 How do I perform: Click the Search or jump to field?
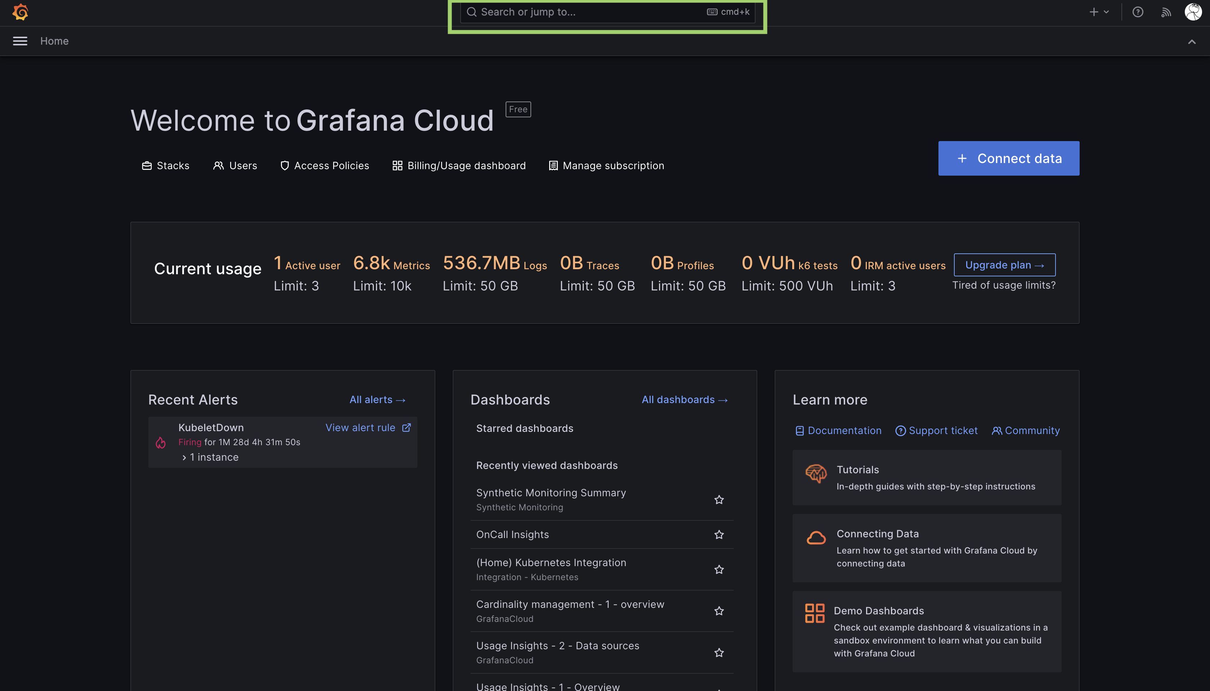coord(608,12)
